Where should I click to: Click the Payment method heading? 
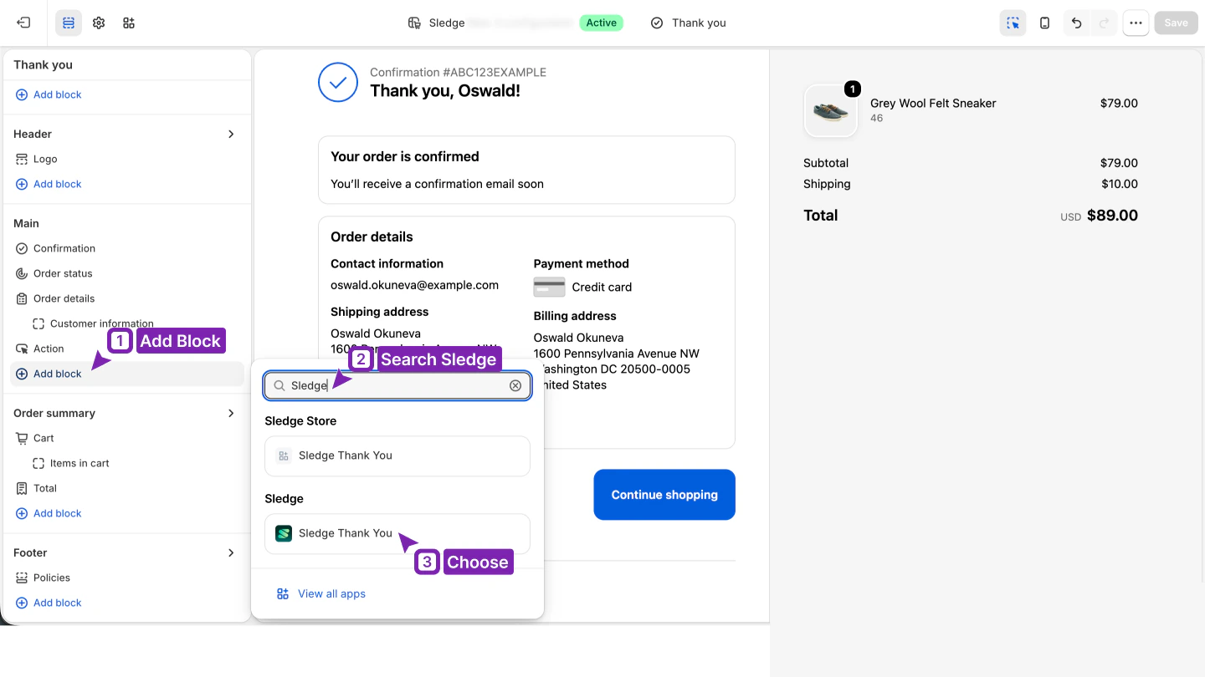pos(581,263)
